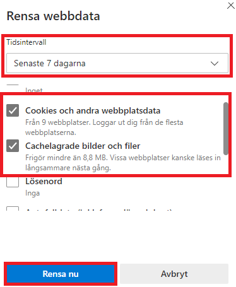Screen dimensions: 236x287
Task: Click the Tidsintervall field label
Action: click(27, 42)
